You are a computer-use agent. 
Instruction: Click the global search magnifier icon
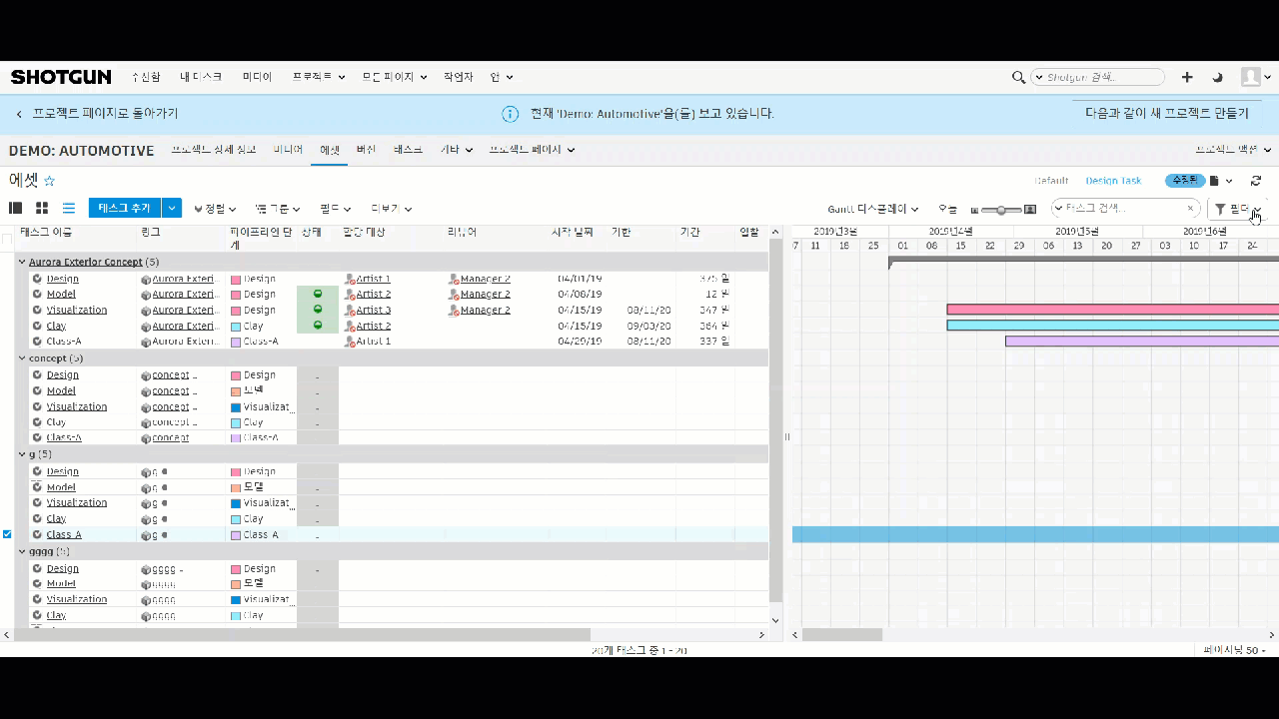1018,77
